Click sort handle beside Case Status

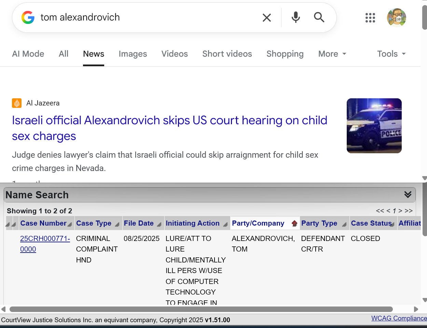(392, 224)
